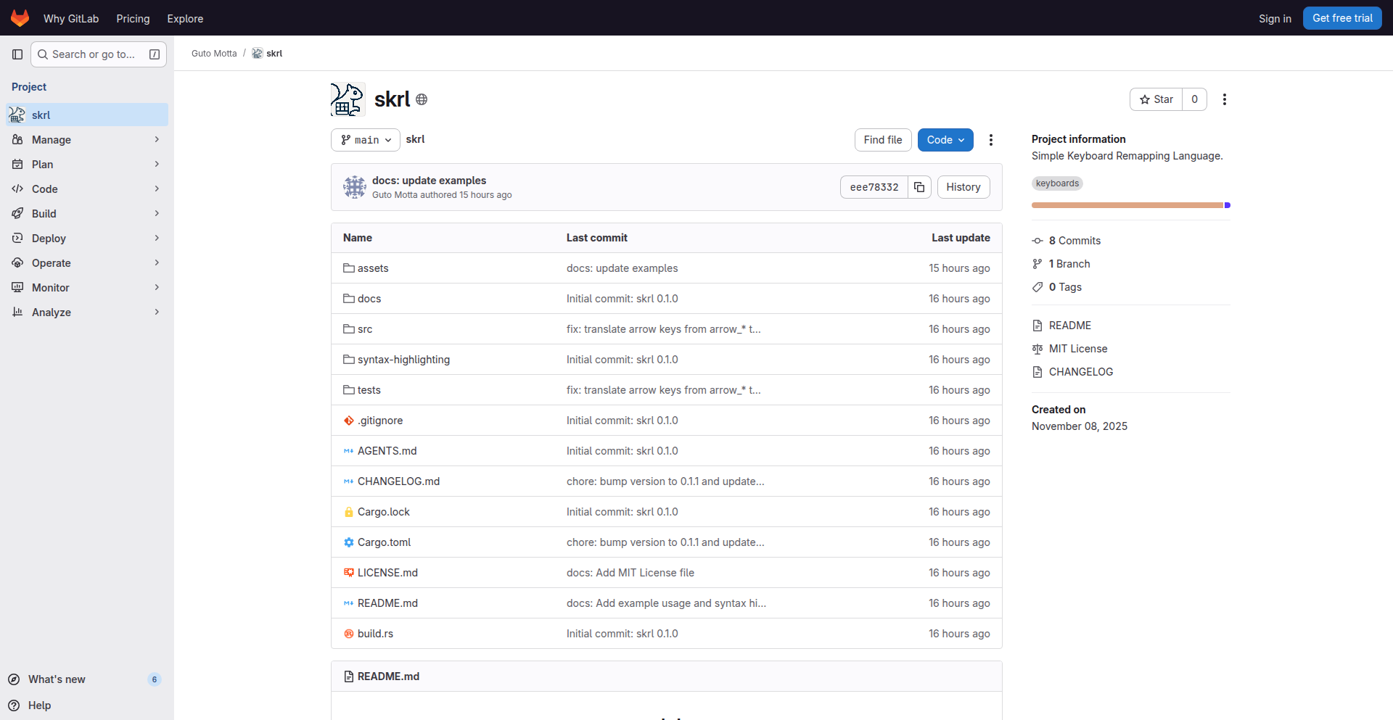Expand the Analyze sidebar section
Screen dimensions: 1393x720
[87, 313]
